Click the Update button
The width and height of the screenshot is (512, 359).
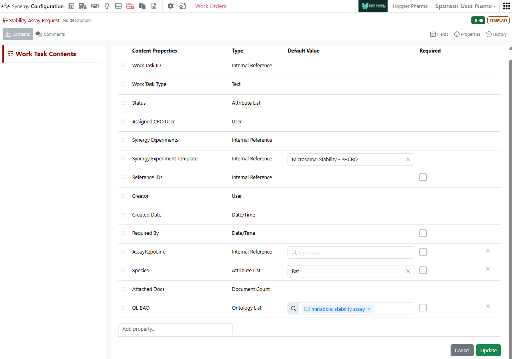tap(488, 350)
